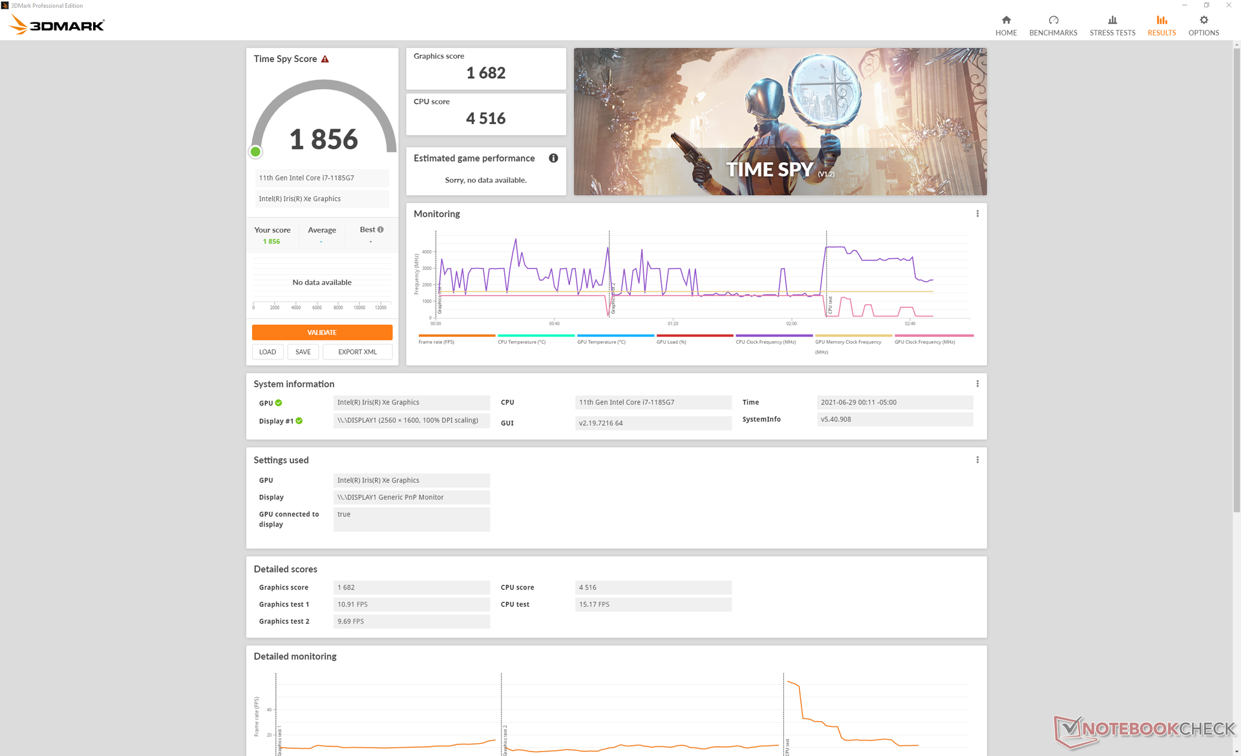Toggle the GPU Clock Frequency (MHz) legend
This screenshot has height=756, width=1241.
coord(934,339)
